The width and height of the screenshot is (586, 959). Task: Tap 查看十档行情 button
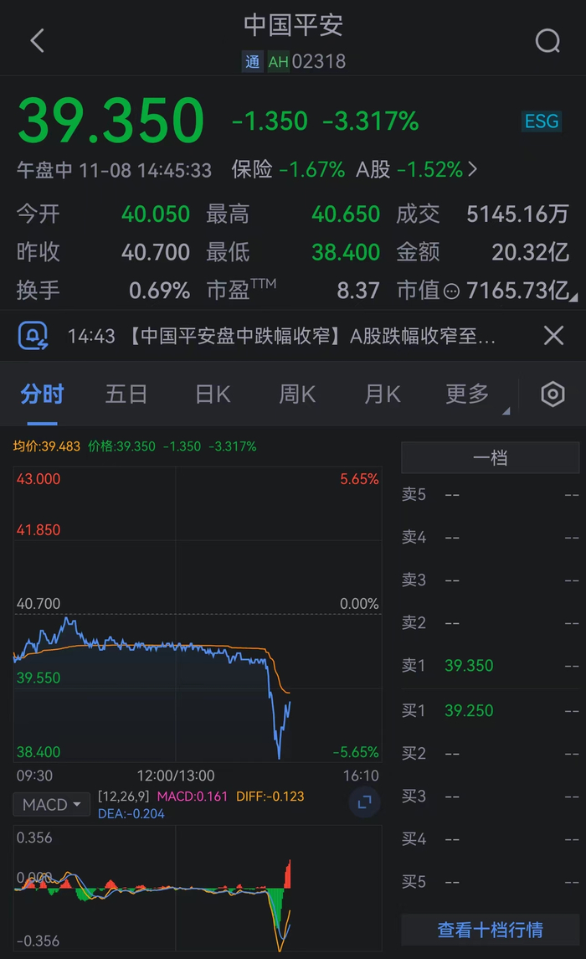click(490, 931)
